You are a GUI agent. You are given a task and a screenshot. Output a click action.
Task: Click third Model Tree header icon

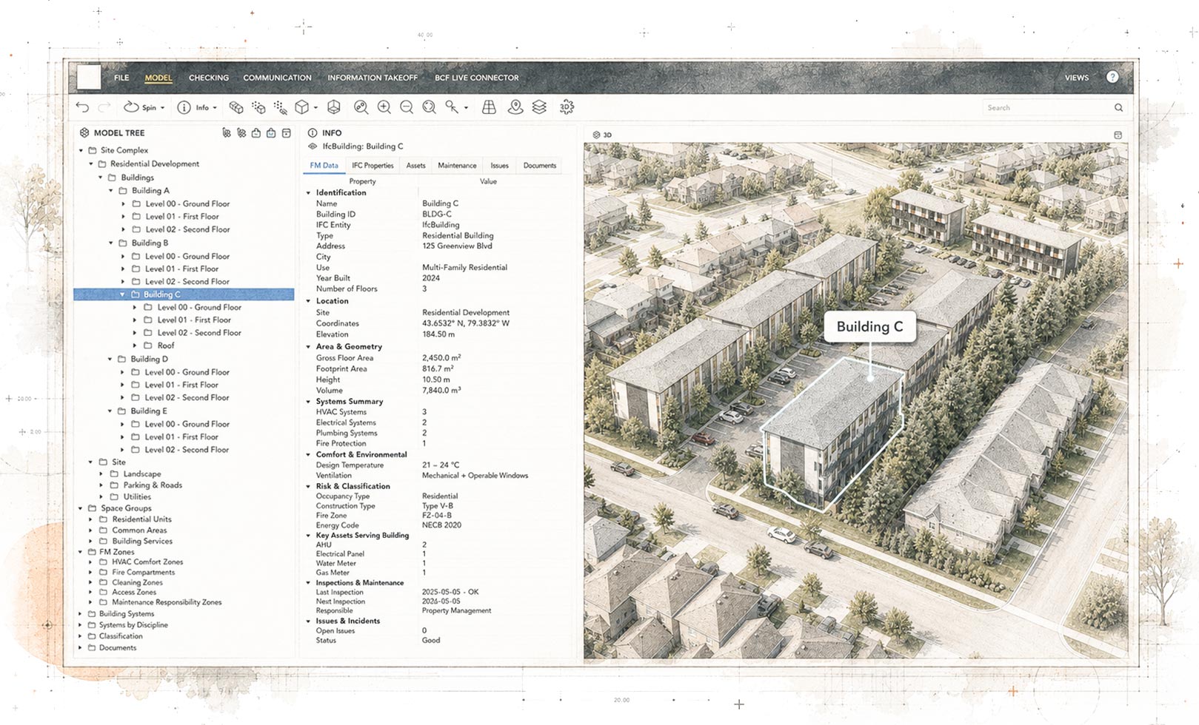pos(256,133)
